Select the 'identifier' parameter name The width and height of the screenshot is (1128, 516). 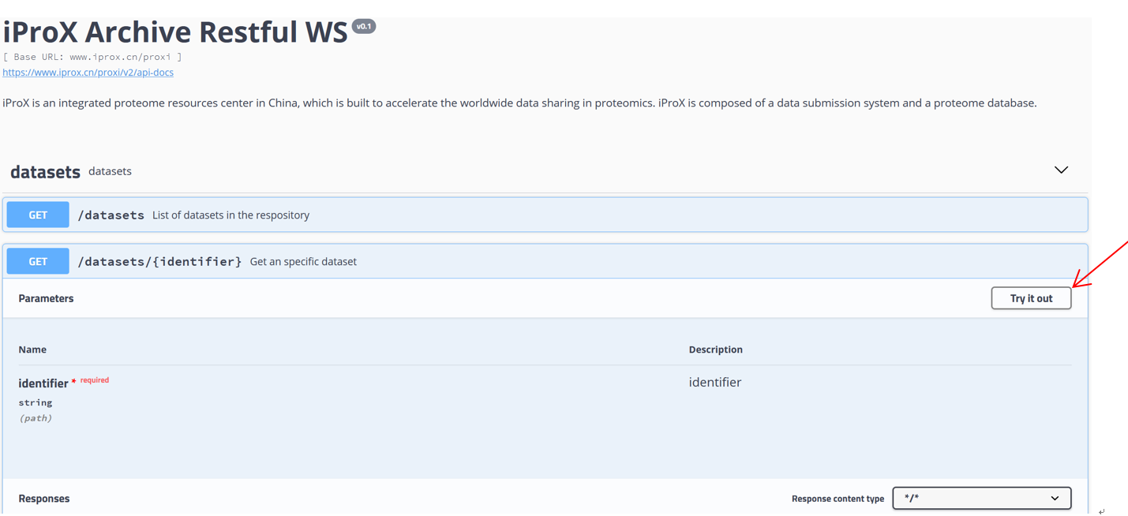click(43, 383)
